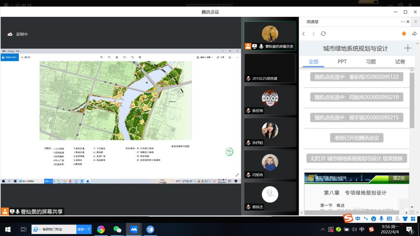420x236 pixels.
Task: Go back in 雨课堂 panel
Action: [x=304, y=34]
